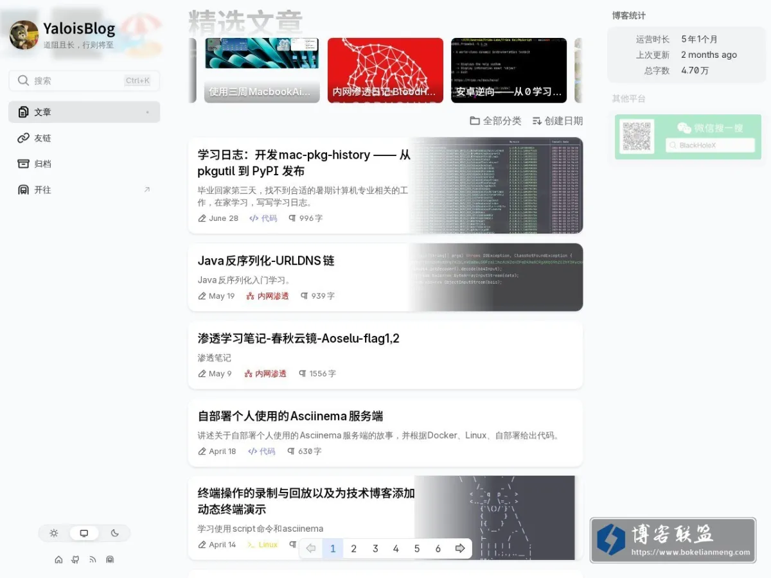
Task: Go to page 2
Action: pyautogui.click(x=354, y=548)
